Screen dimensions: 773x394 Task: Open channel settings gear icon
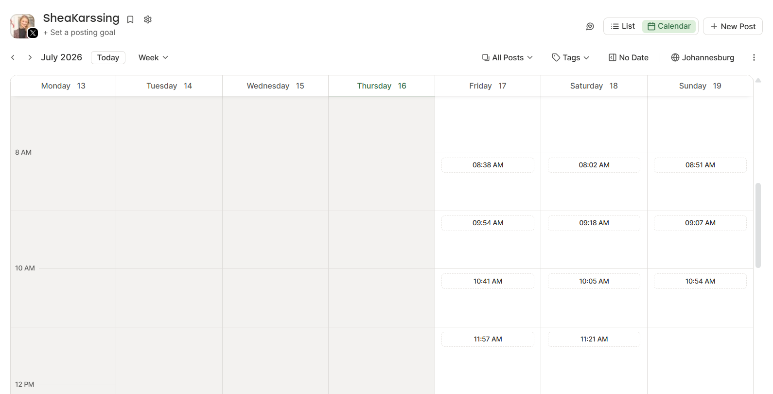pyautogui.click(x=148, y=19)
